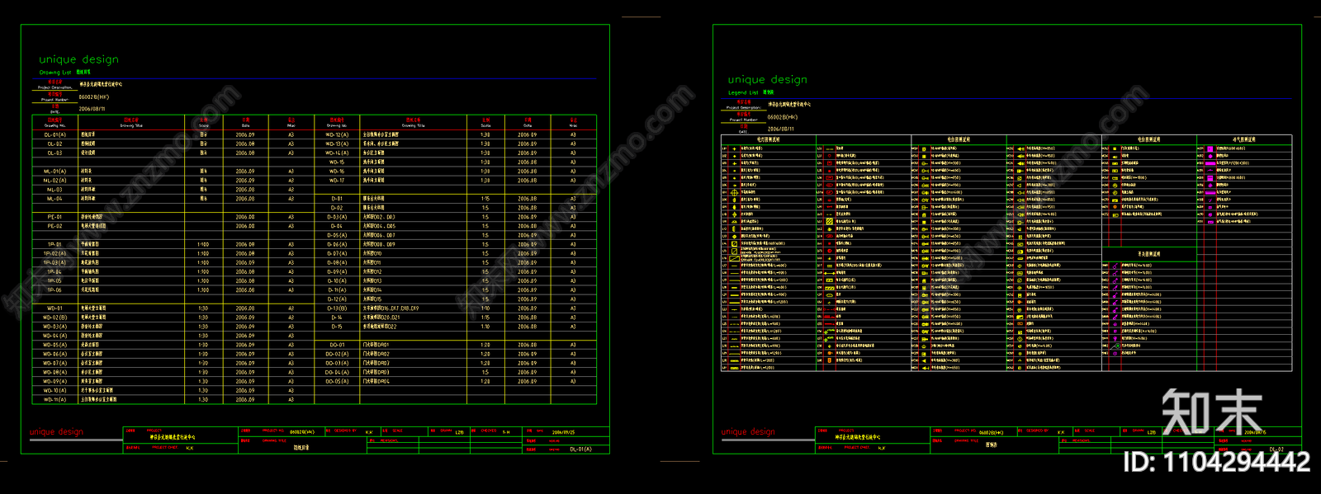Click the PE-02 drawing number

(54, 226)
